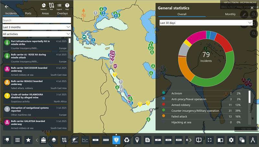Open the settings gear in the bottom toolbar
Screen dimensions: 259x147
(231, 140)
